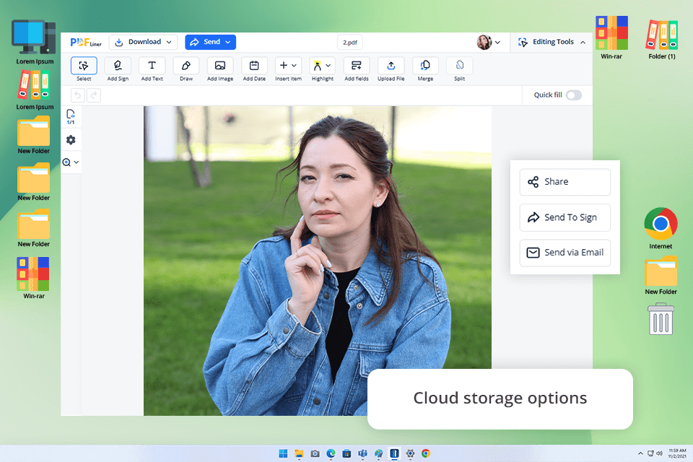Choose the Select tool

84,66
